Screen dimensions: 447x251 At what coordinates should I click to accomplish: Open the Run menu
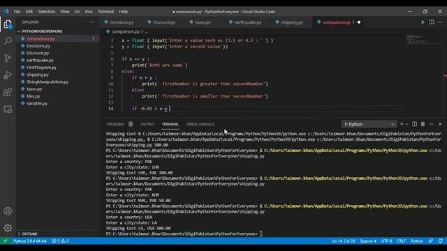[x=89, y=12]
